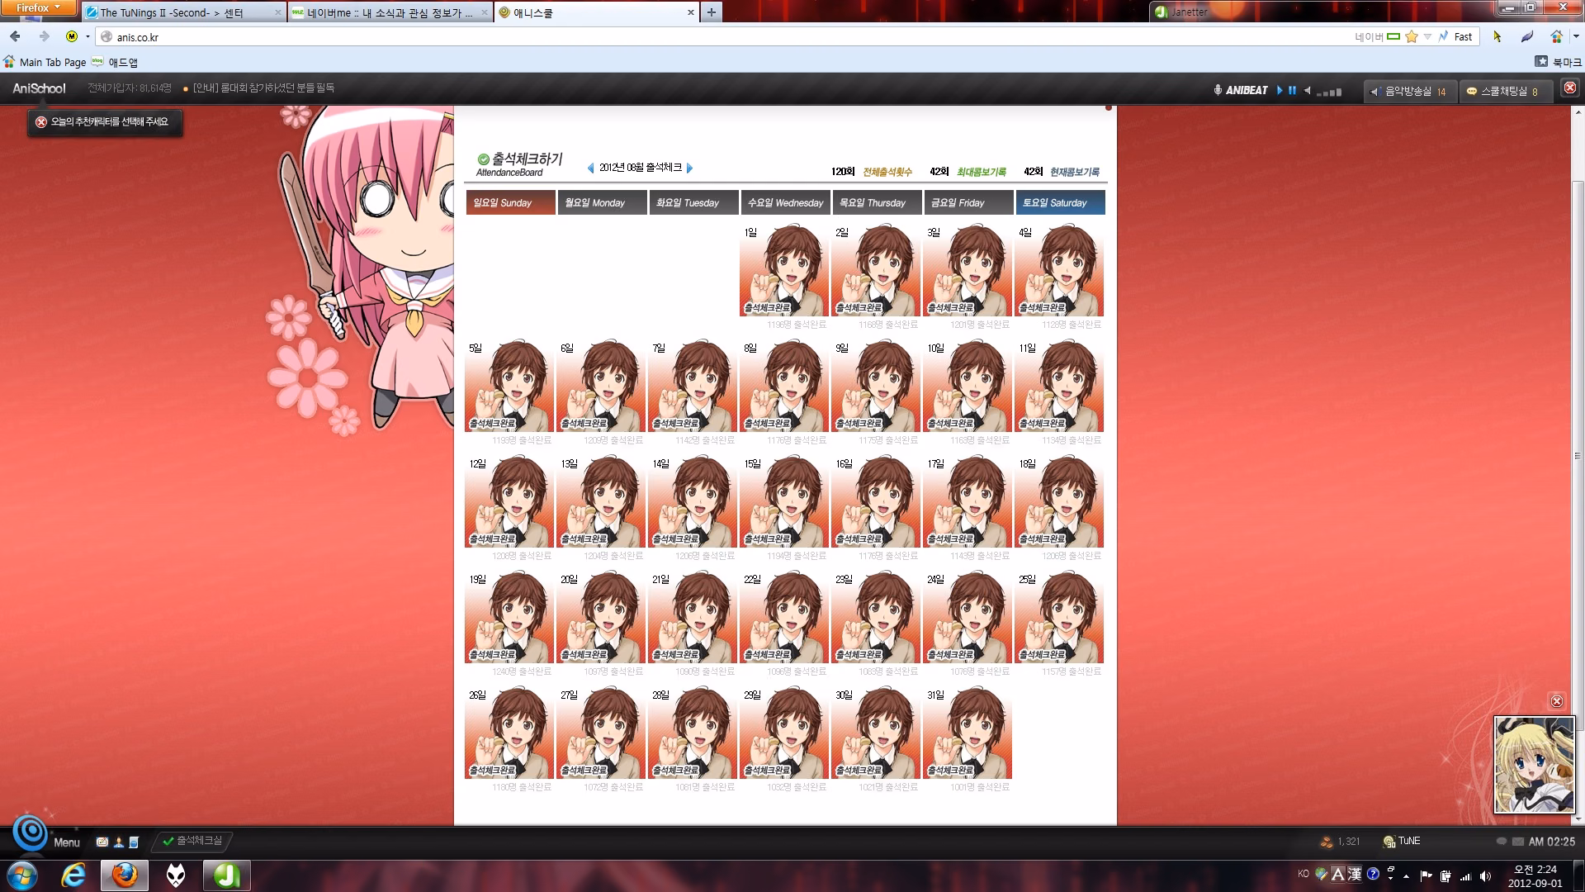This screenshot has height=892, width=1585.
Task: Play the ANIBEAT radio
Action: 1280,90
